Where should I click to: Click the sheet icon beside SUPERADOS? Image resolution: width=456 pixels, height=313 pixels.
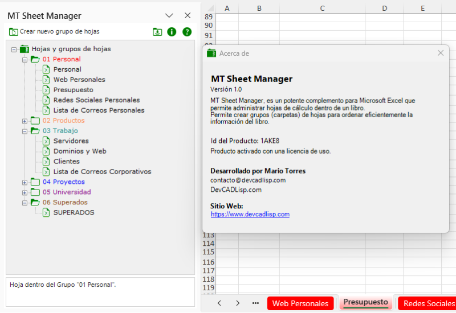(x=46, y=212)
